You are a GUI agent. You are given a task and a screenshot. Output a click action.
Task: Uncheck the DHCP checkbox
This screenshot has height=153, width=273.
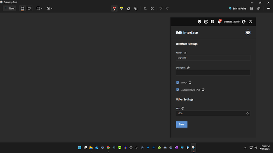point(178,83)
